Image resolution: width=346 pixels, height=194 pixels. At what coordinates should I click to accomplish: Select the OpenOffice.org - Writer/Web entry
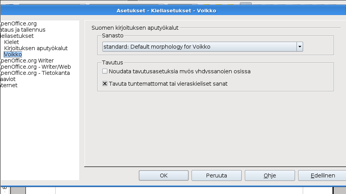click(35, 67)
